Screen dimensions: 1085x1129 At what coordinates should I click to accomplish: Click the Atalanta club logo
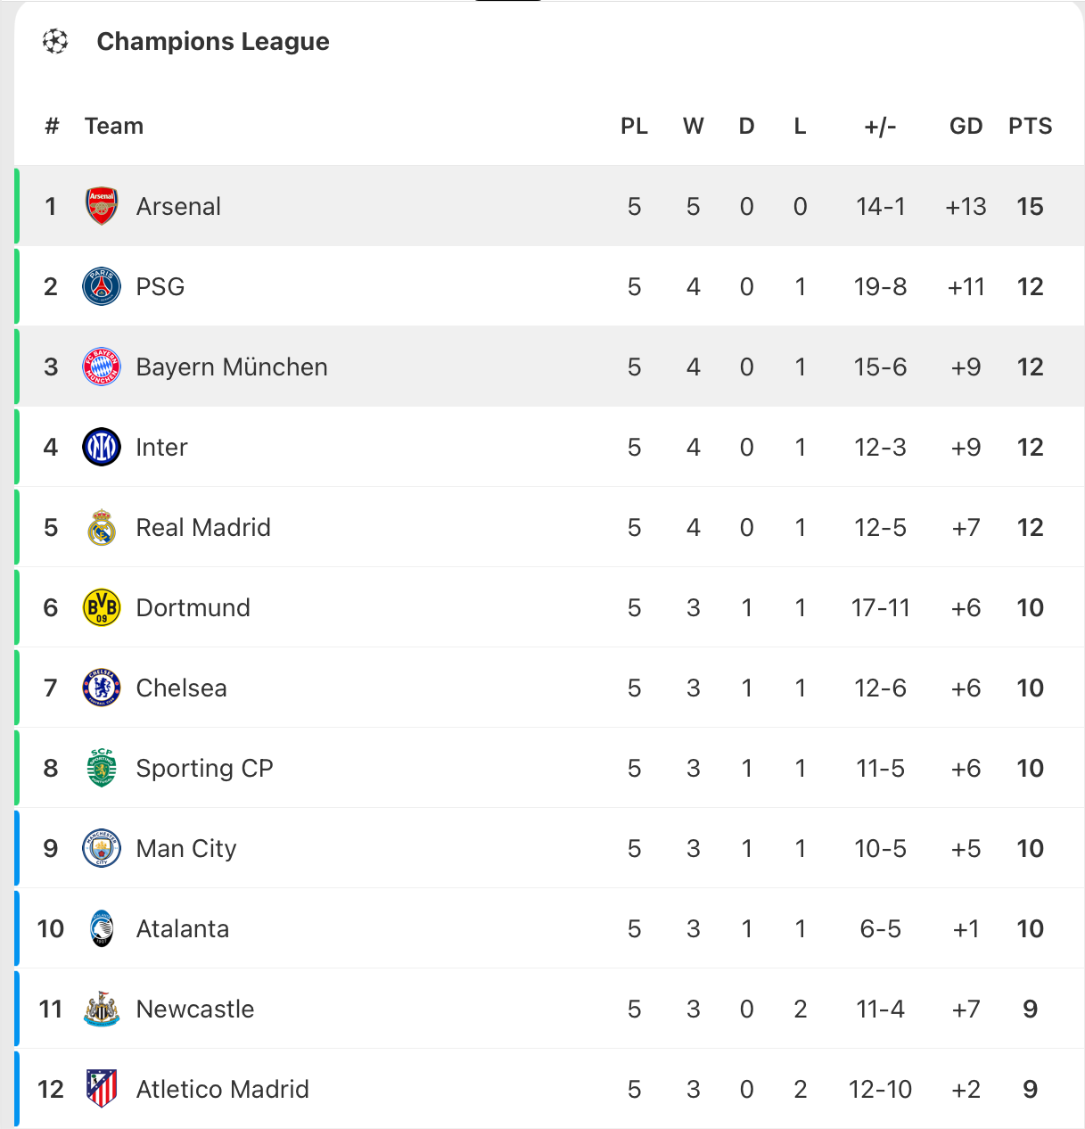pos(102,928)
